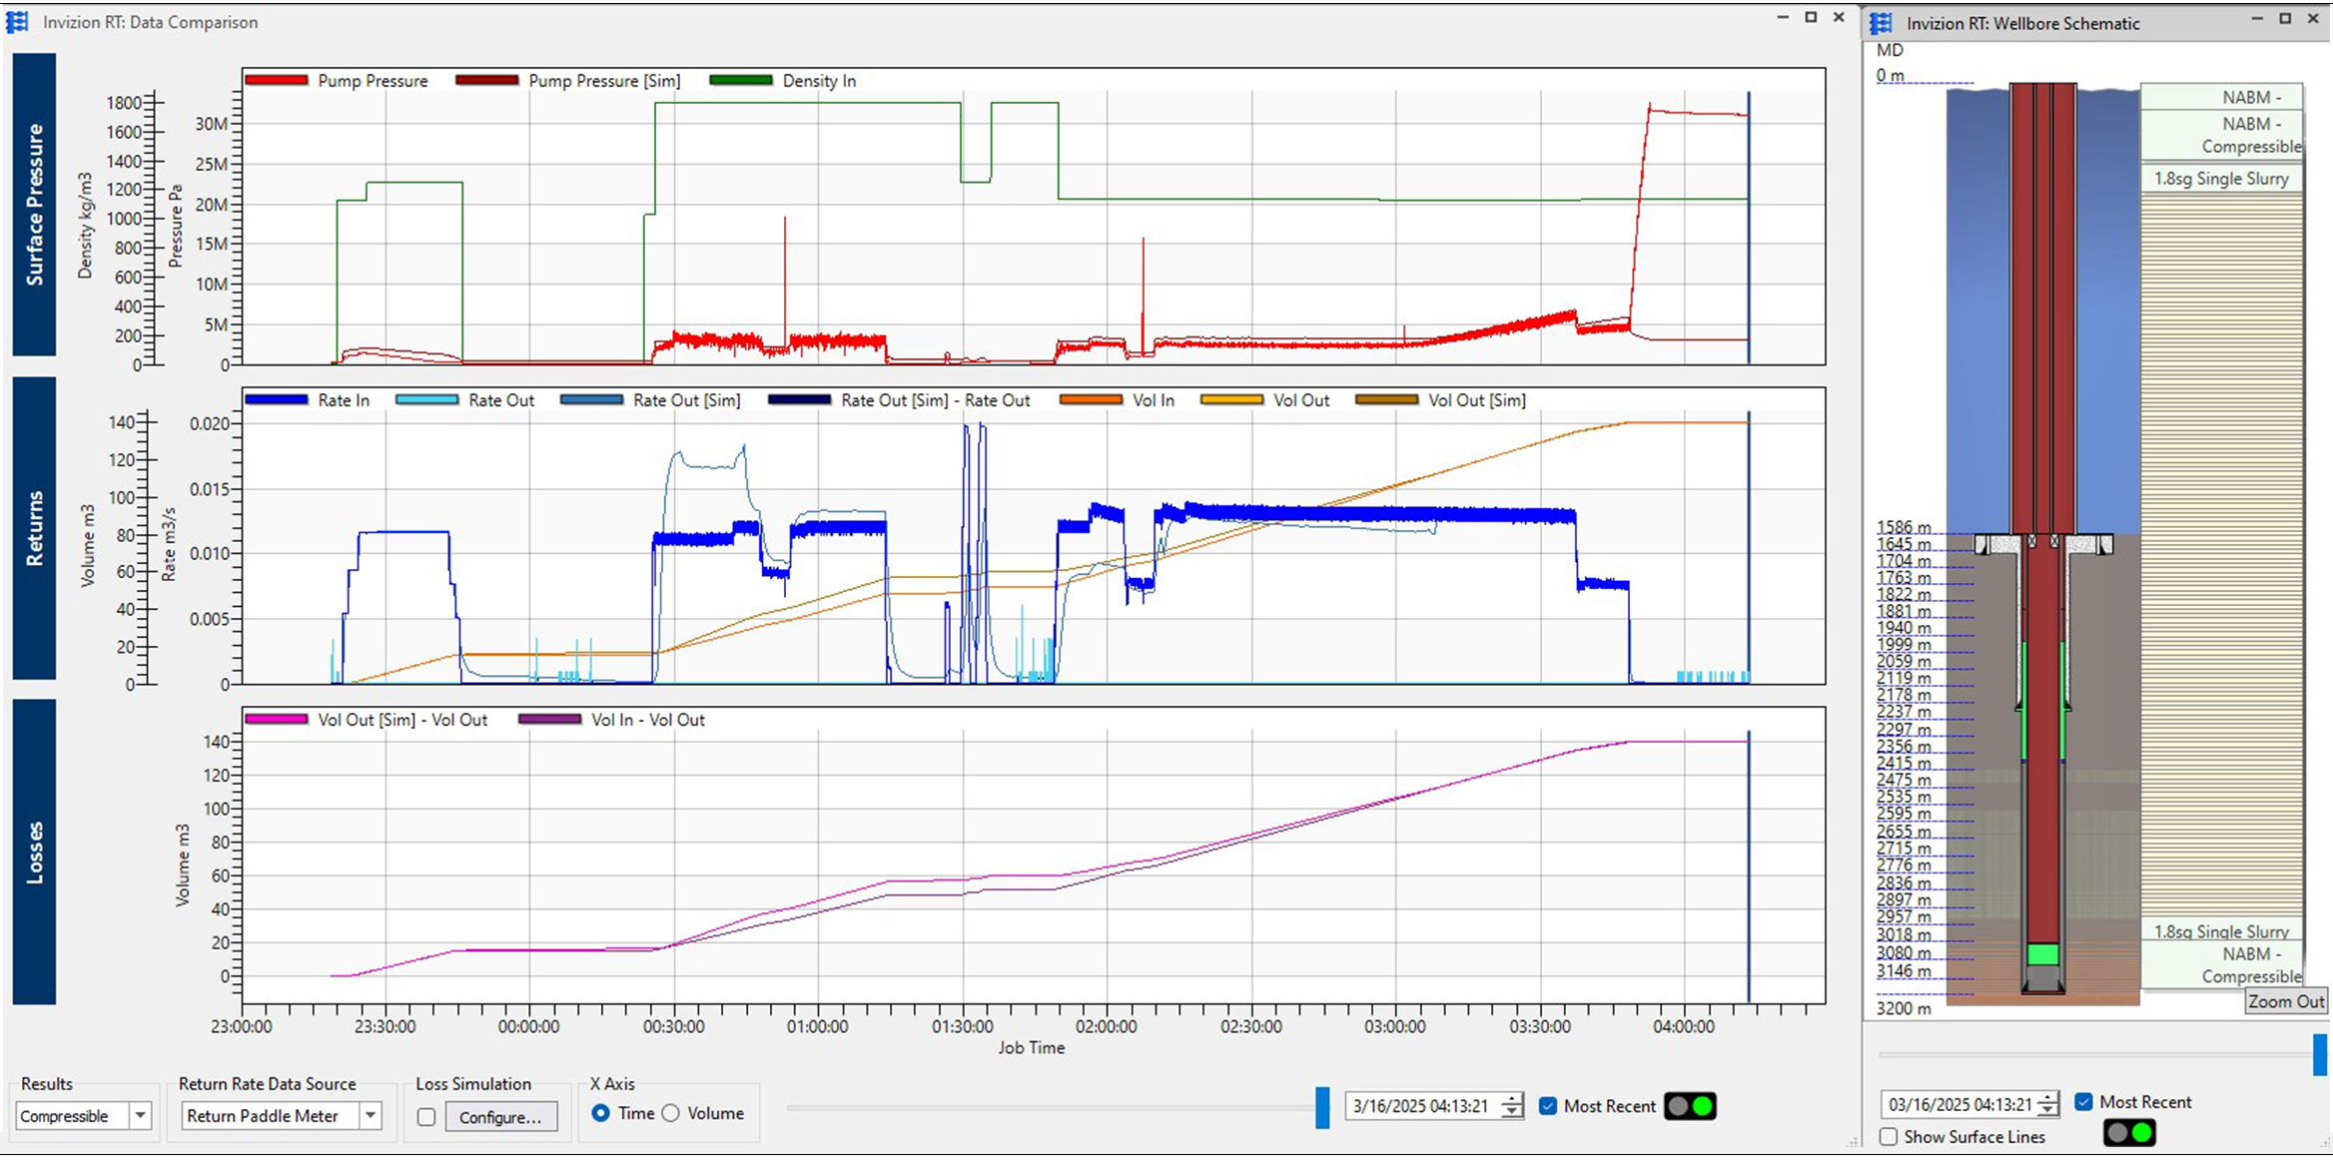Open the Results Compressible dropdown
Viewport: 2333px width, 1176px height.
pyautogui.click(x=140, y=1116)
